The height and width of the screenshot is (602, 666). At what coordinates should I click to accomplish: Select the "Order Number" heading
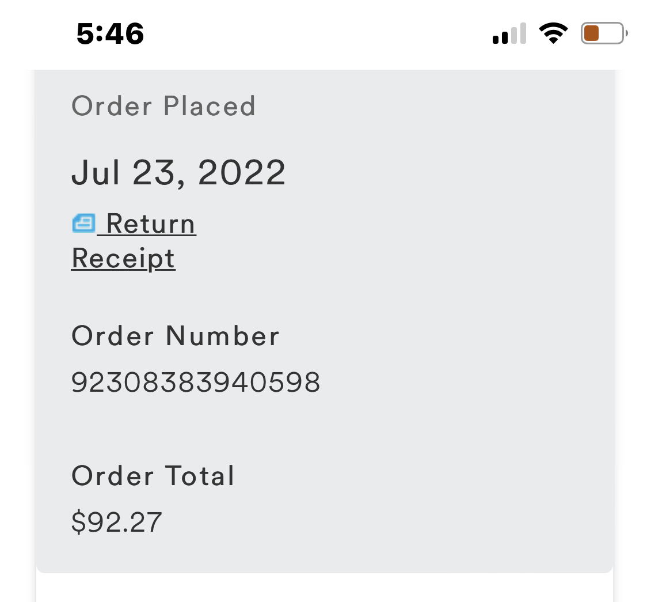coord(175,336)
